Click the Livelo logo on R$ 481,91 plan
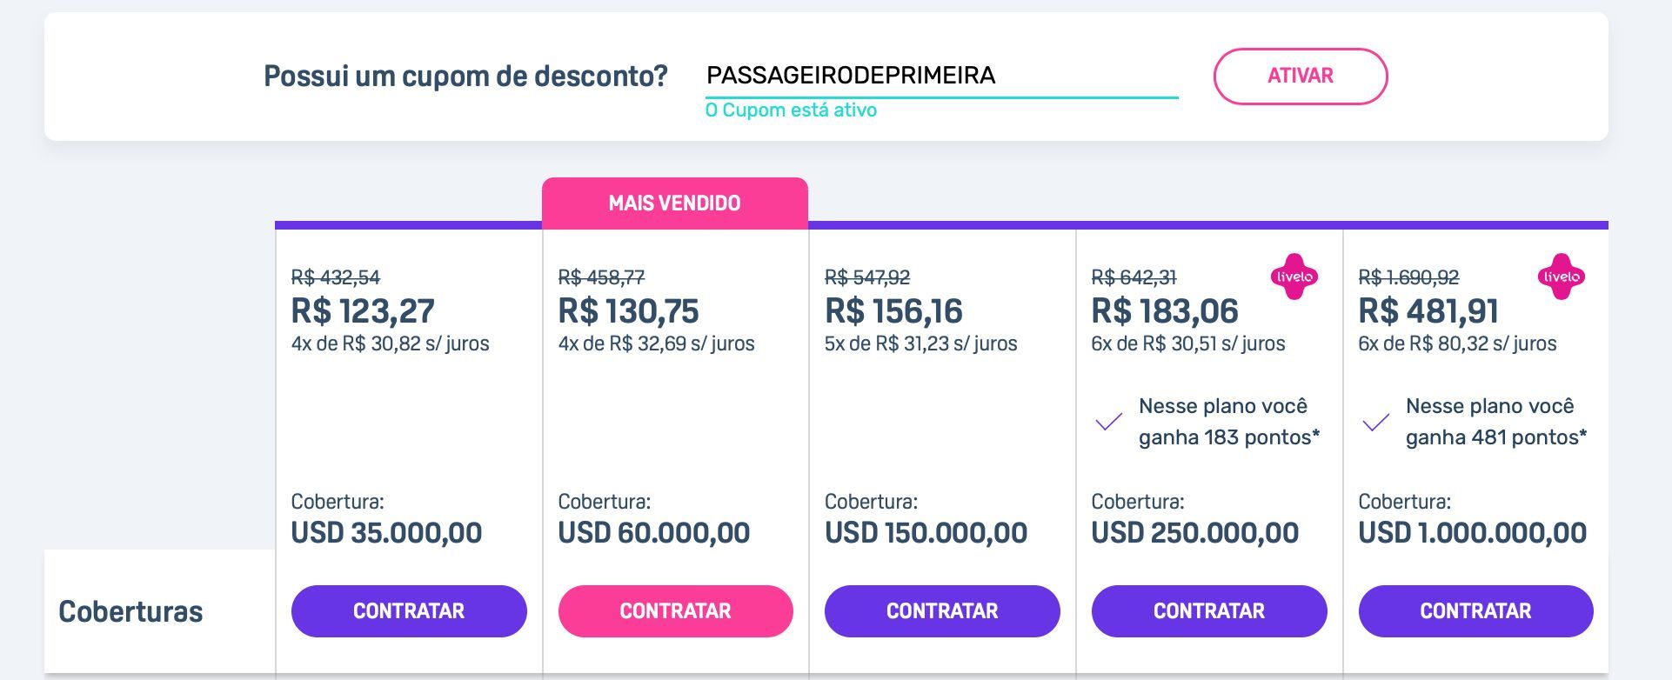 click(x=1561, y=277)
